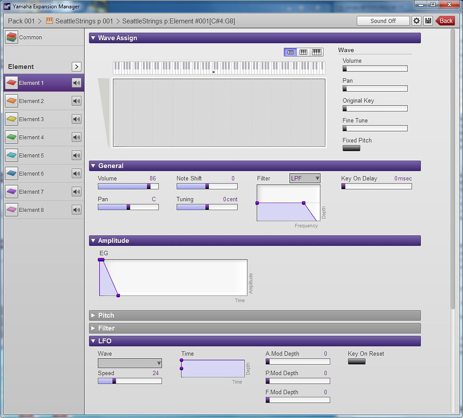Adjust the Note Shift slider
Viewport: 463px width, 418px height.
[x=207, y=186]
